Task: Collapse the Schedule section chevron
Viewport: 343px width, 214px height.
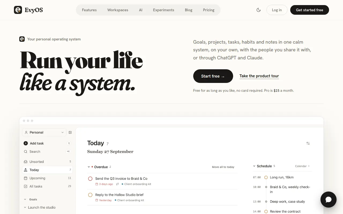Action: click(254, 166)
